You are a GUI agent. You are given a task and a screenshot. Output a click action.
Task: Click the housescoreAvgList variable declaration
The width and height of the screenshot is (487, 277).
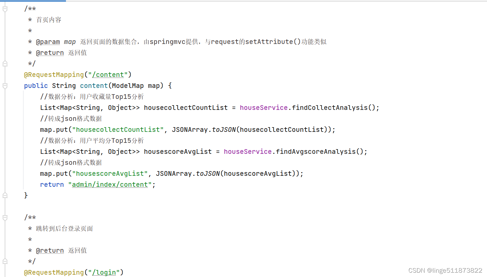(178, 152)
